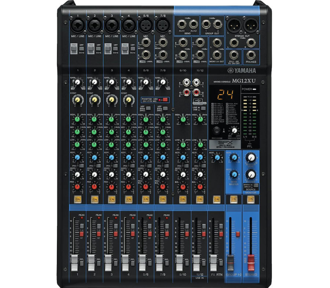The image size is (330, 288).
Task: Click the YAMAHA logo
Action: (242, 71)
